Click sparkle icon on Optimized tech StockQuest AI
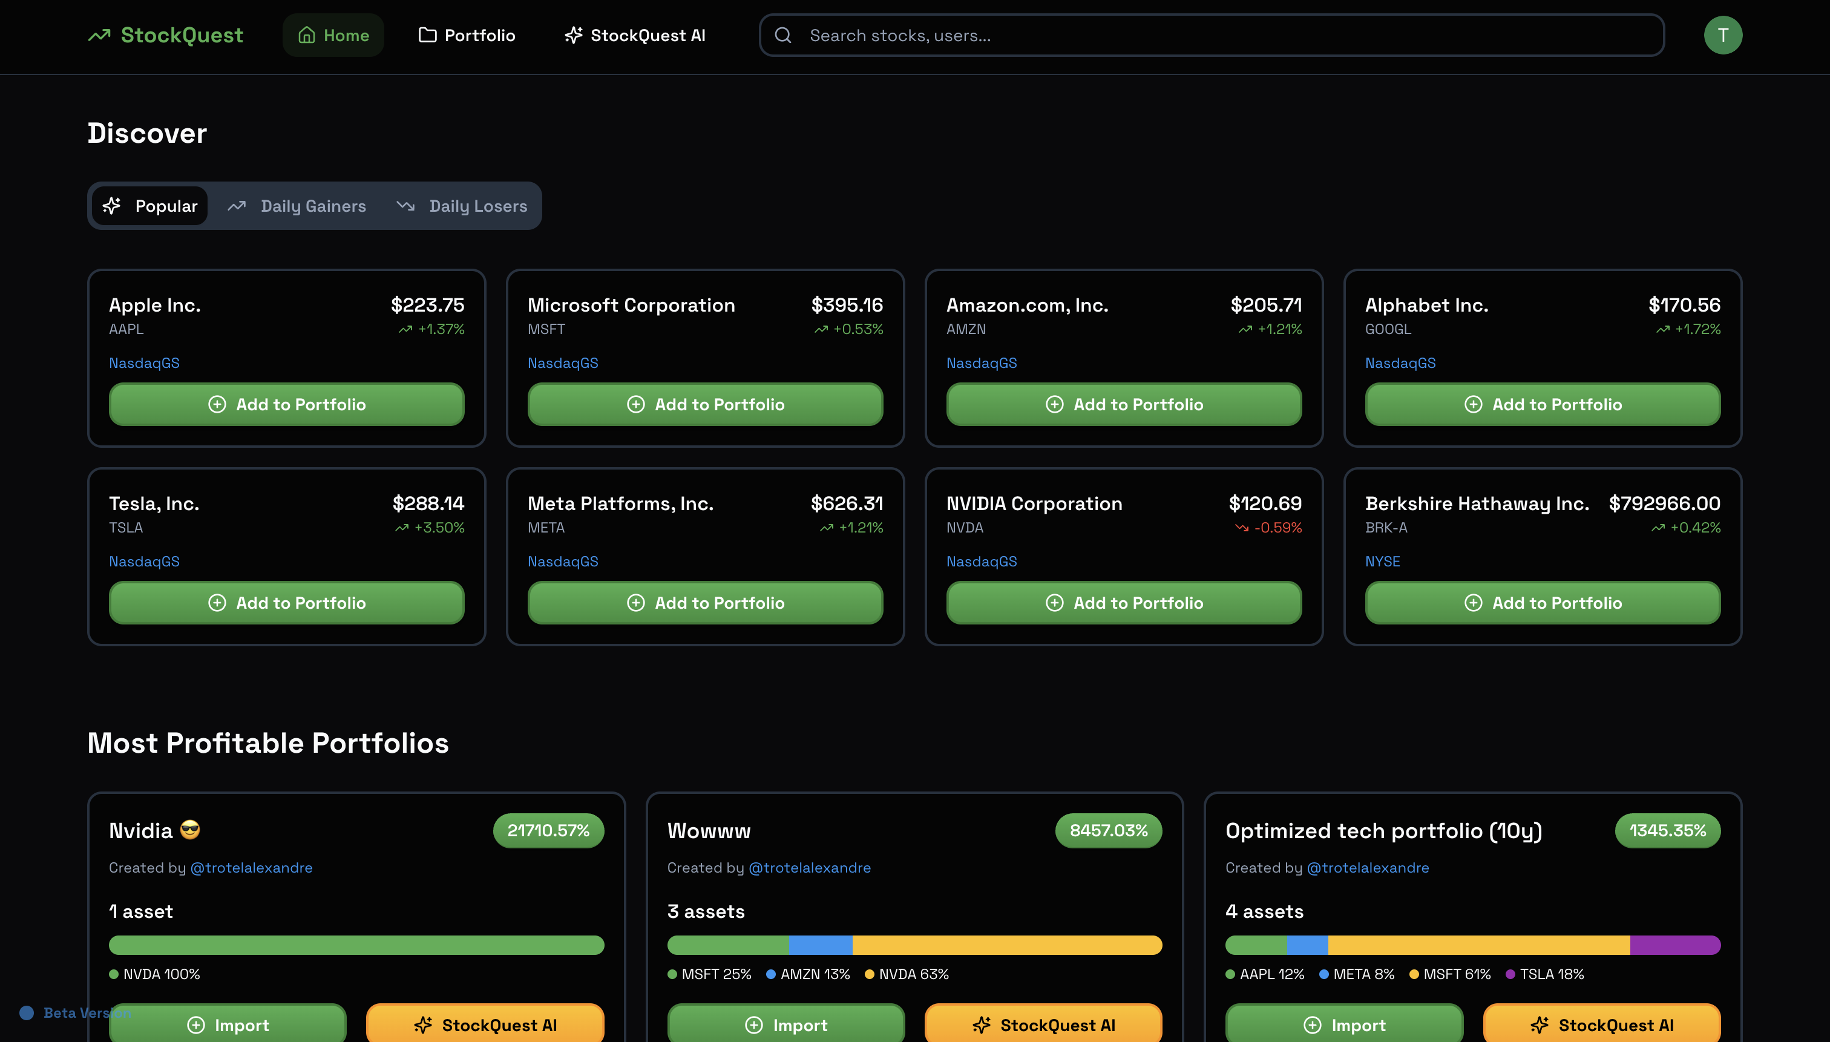This screenshot has height=1042, width=1830. pos(1540,1025)
